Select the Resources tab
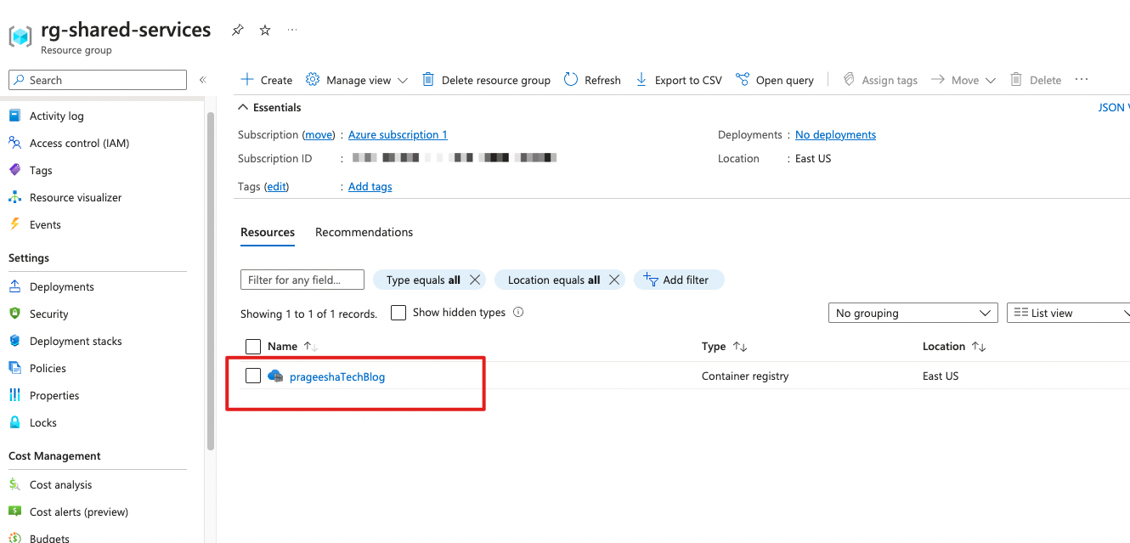Screen dimensions: 1130x543 [268, 232]
